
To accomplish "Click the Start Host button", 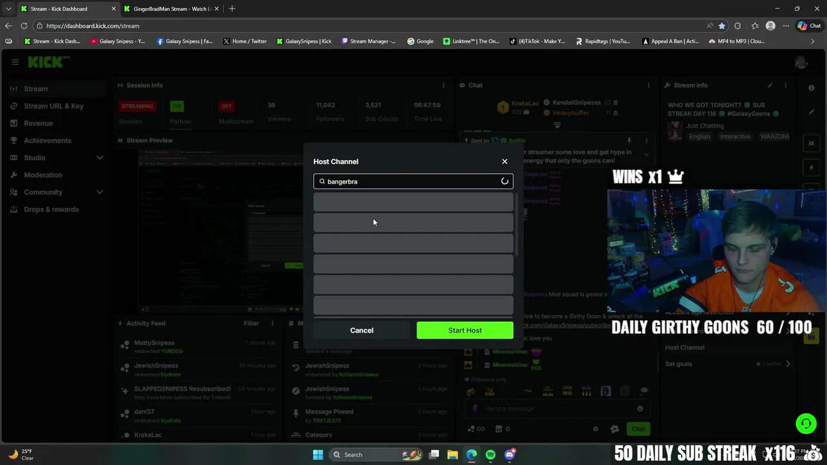I will point(465,330).
